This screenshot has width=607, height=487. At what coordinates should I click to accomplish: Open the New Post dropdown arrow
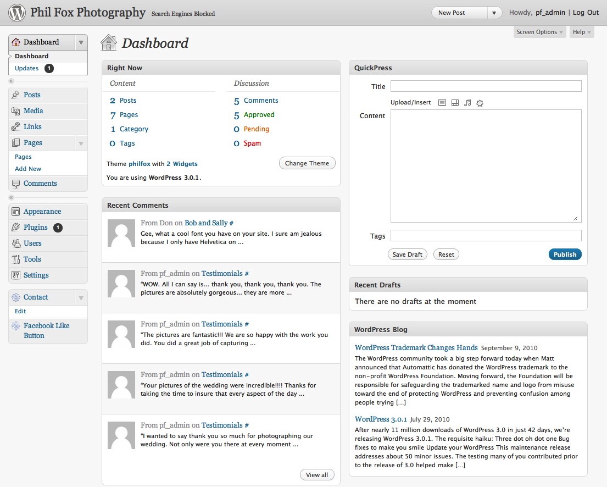click(x=494, y=13)
